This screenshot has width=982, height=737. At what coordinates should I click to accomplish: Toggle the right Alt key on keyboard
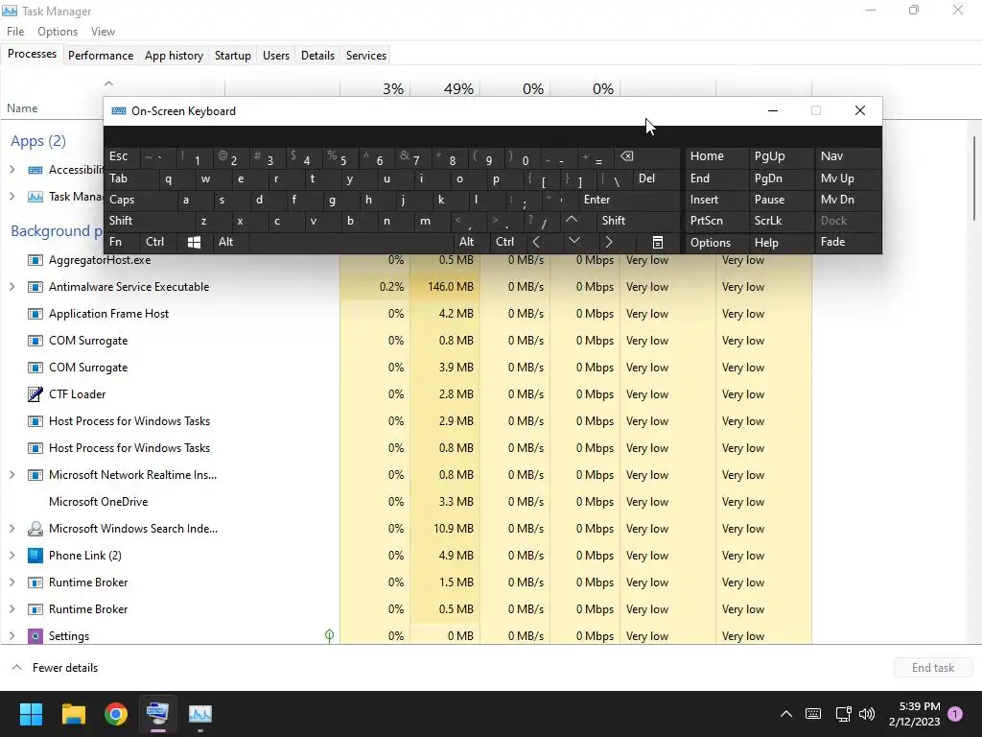(x=471, y=242)
